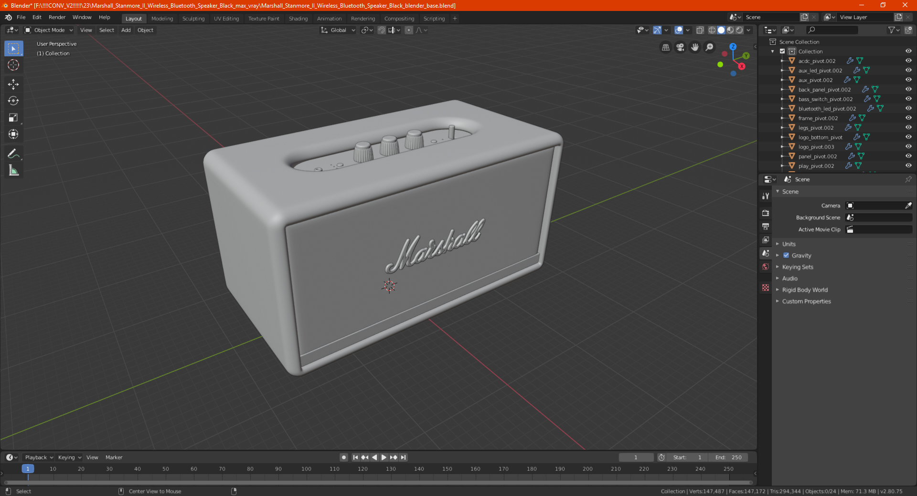917x496 pixels.
Task: Open the Render properties tab
Action: [x=766, y=213]
